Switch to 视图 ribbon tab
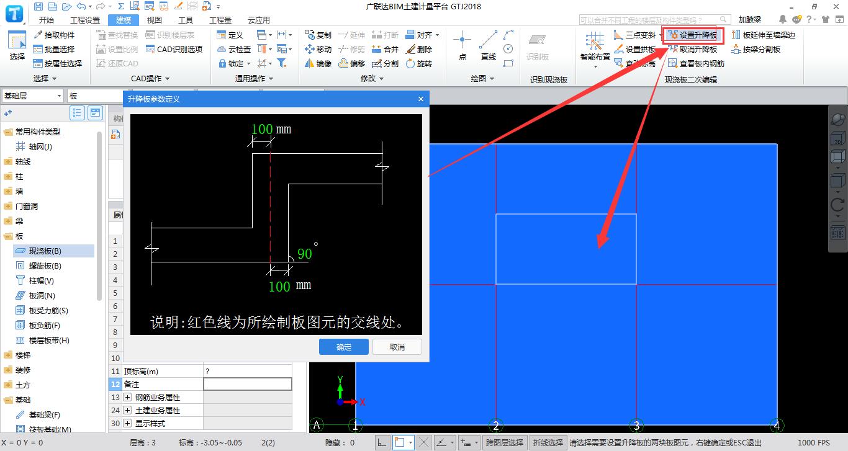Screen dimensions: 848x451 [155, 20]
